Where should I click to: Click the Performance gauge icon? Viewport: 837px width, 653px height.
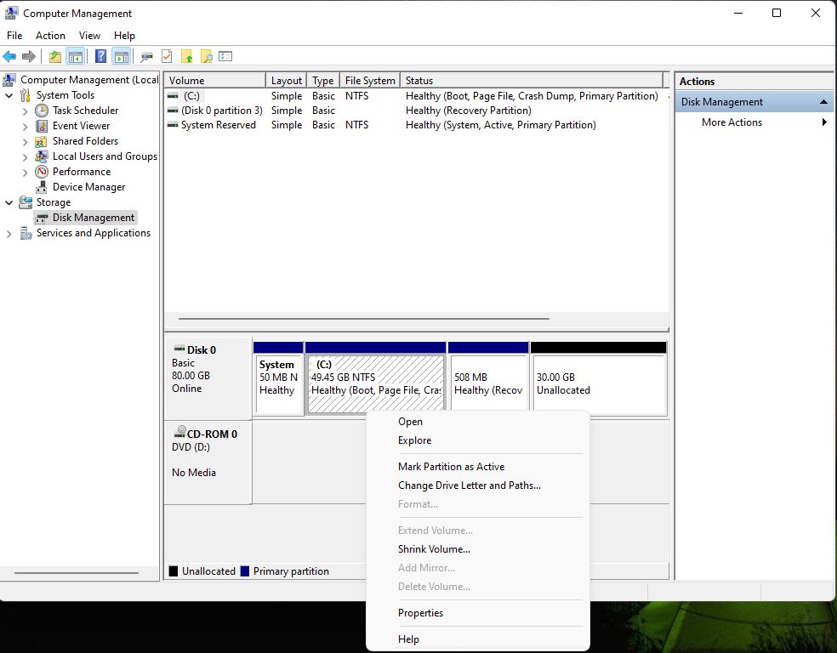tap(42, 172)
